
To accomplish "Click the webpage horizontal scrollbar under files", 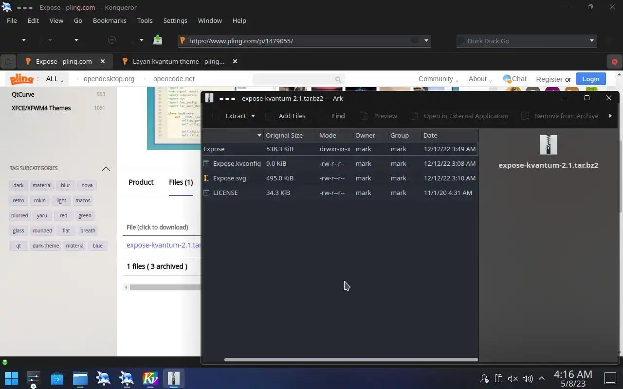I will tap(165, 287).
